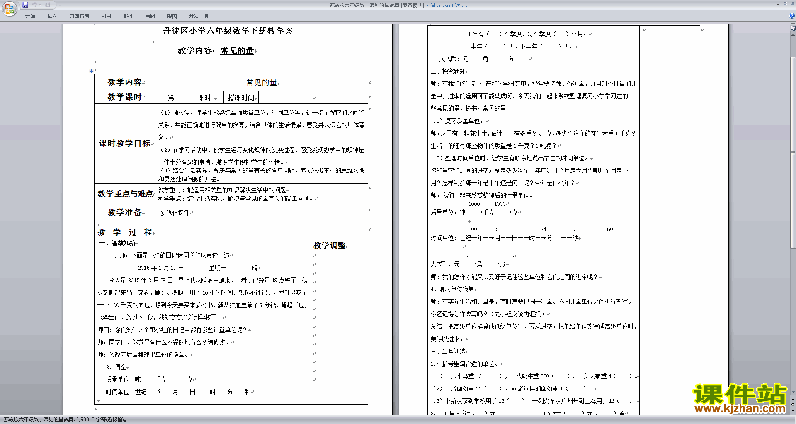Click the 教学准备 table cell
Viewport: 796px width, 424px height.
click(x=125, y=213)
